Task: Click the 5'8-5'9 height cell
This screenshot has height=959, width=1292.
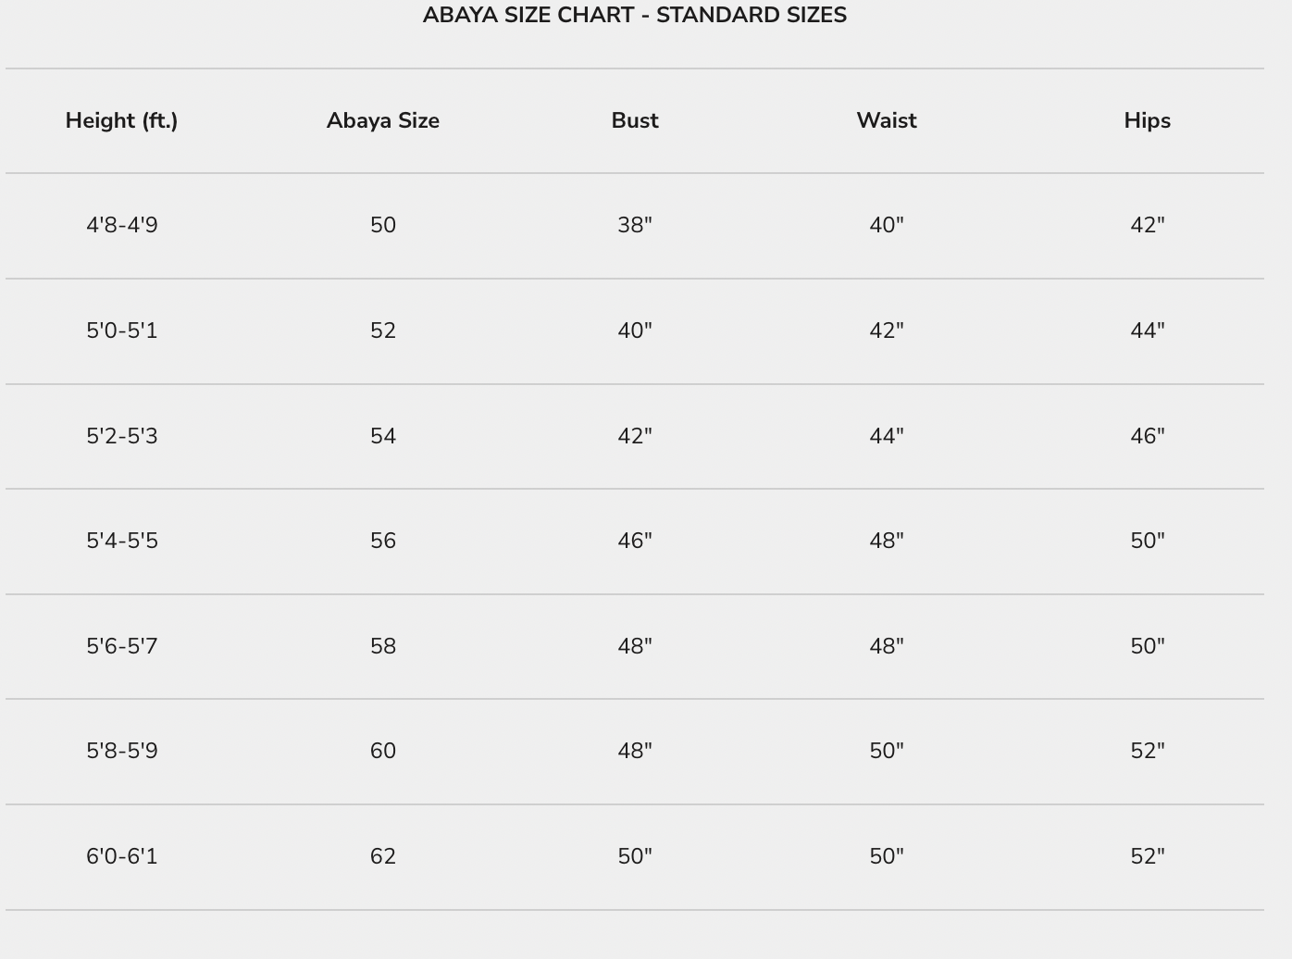Action: 121,752
